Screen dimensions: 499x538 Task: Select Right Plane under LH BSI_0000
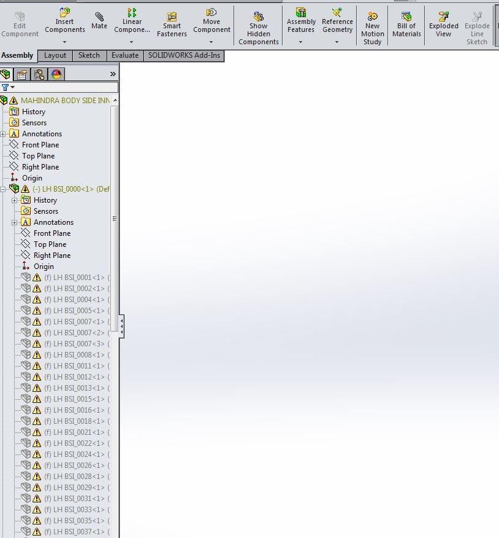(52, 255)
